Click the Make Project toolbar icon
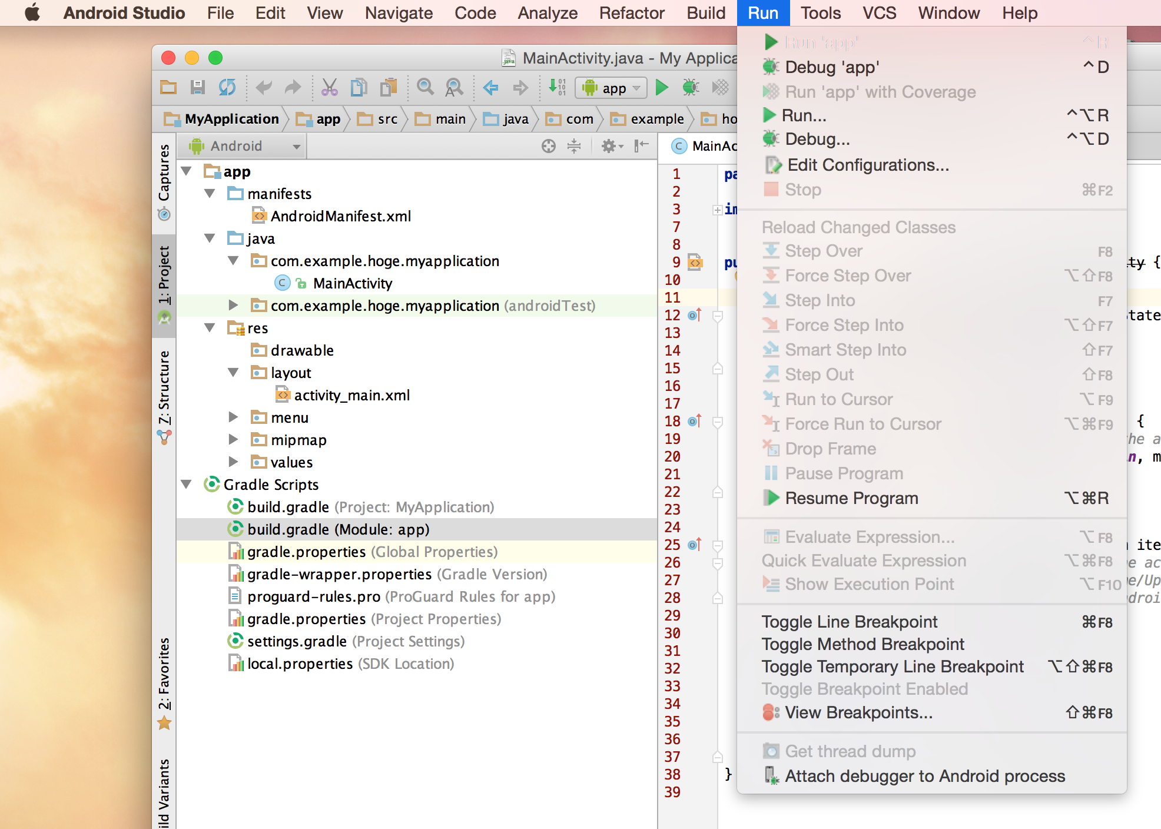The image size is (1161, 829). 557,88
